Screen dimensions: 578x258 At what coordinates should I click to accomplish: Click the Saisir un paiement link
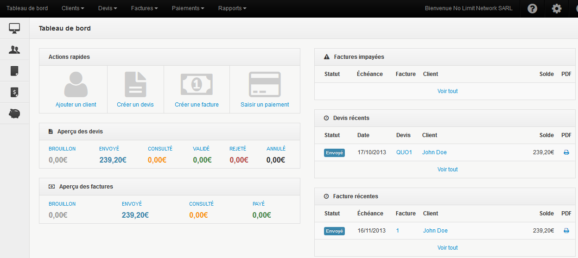coord(265,105)
